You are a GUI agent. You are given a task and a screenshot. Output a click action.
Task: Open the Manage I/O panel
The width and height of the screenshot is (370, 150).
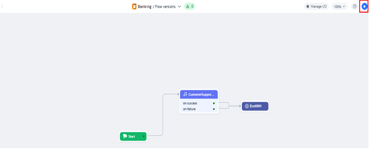316,7
